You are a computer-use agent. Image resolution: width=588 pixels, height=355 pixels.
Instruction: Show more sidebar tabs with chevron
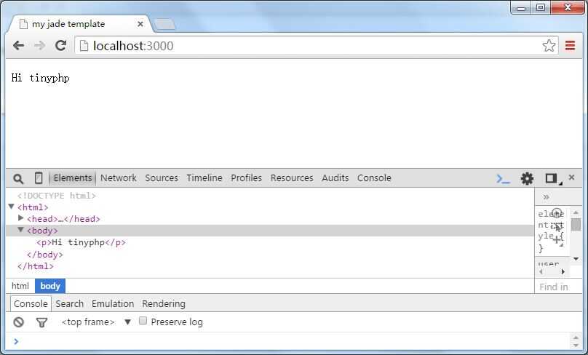[546, 197]
